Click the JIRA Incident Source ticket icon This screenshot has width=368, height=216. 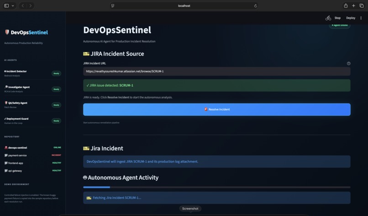point(86,54)
